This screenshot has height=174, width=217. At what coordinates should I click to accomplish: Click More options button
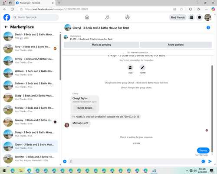click(x=176, y=45)
